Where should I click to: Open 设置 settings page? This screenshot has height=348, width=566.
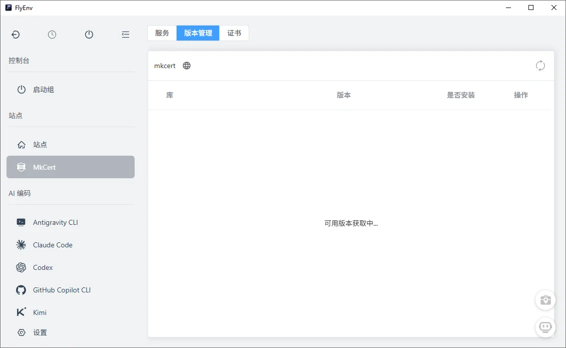point(71,332)
